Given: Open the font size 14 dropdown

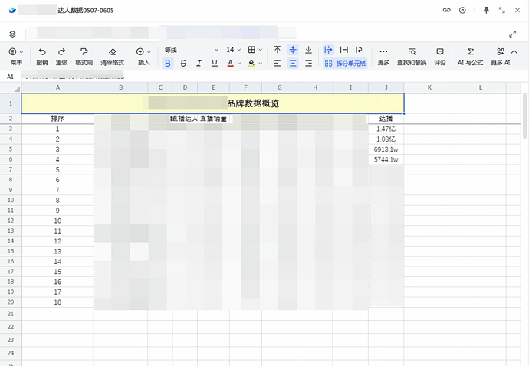Looking at the screenshot, I should pyautogui.click(x=234, y=50).
